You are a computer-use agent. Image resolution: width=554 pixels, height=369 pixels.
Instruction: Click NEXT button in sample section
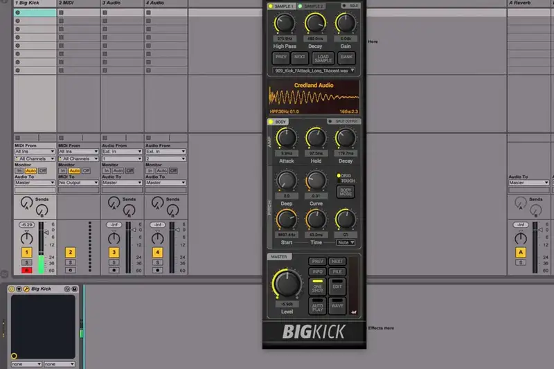(x=300, y=57)
